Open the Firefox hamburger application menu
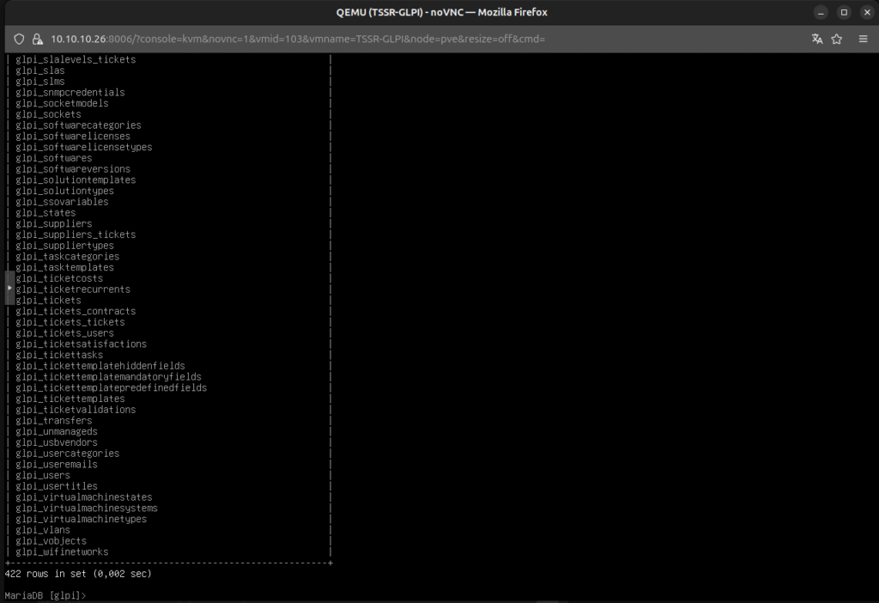879x603 pixels. (863, 40)
